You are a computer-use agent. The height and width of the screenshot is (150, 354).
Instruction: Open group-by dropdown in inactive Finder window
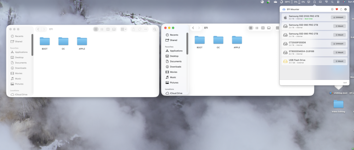pyautogui.click(x=124, y=29)
